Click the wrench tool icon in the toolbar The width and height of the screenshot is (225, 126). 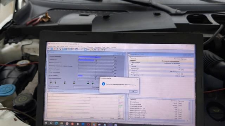coord(95,50)
